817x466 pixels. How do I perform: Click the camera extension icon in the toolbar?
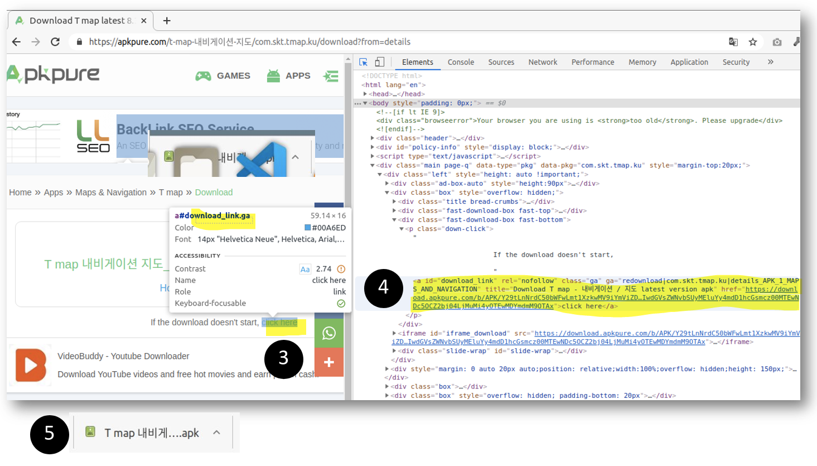click(777, 42)
